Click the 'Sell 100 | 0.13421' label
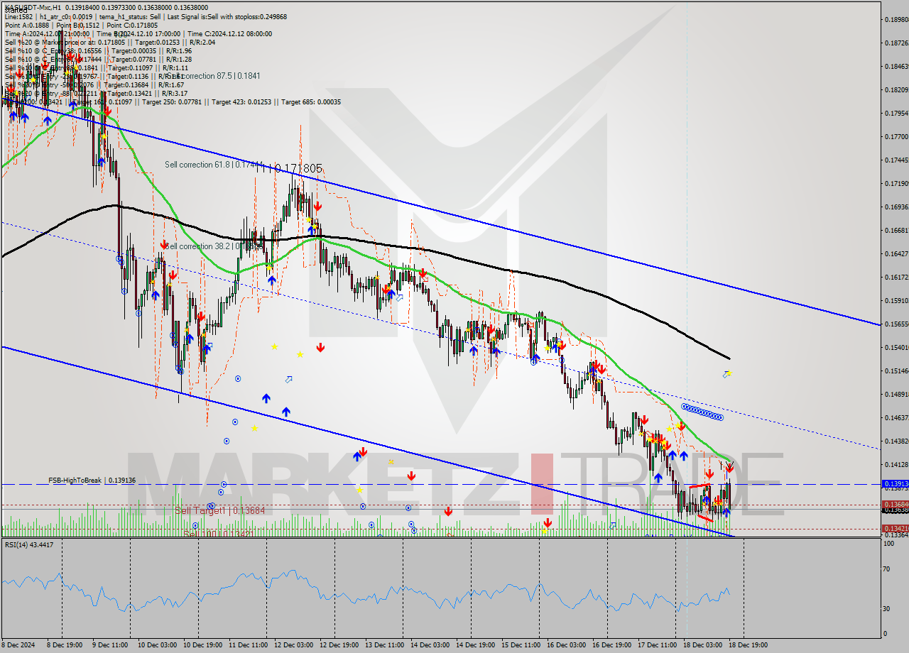This screenshot has height=653, width=909. (x=218, y=533)
